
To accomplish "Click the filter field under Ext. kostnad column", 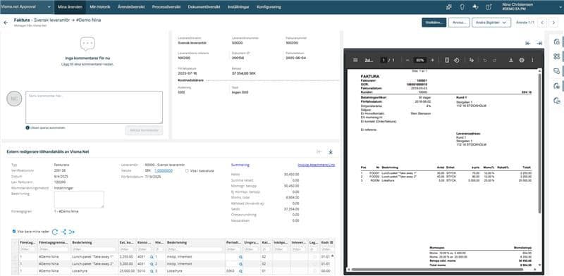I will pos(127,249).
